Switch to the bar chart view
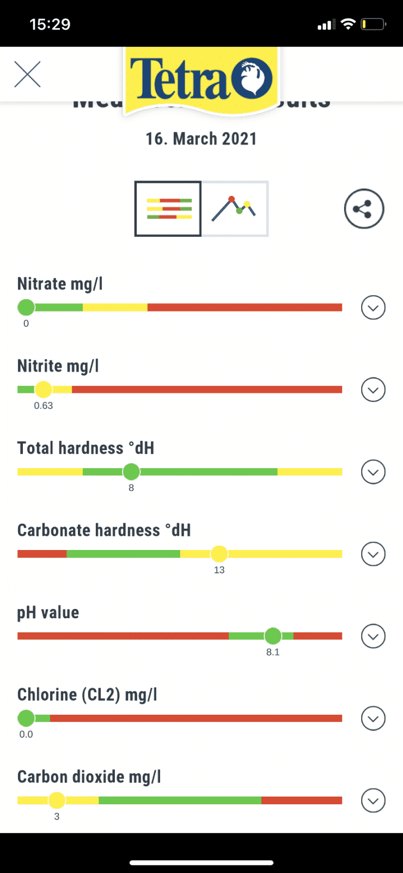The image size is (403, 873). (x=168, y=209)
